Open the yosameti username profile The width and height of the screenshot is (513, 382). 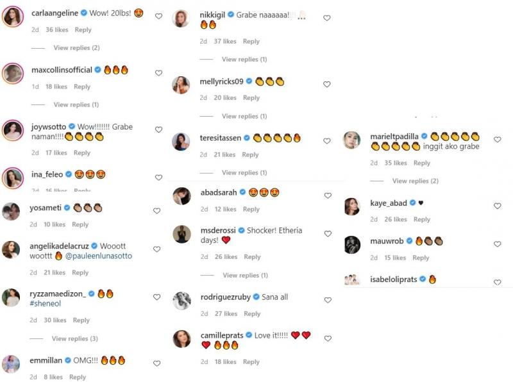tap(46, 208)
